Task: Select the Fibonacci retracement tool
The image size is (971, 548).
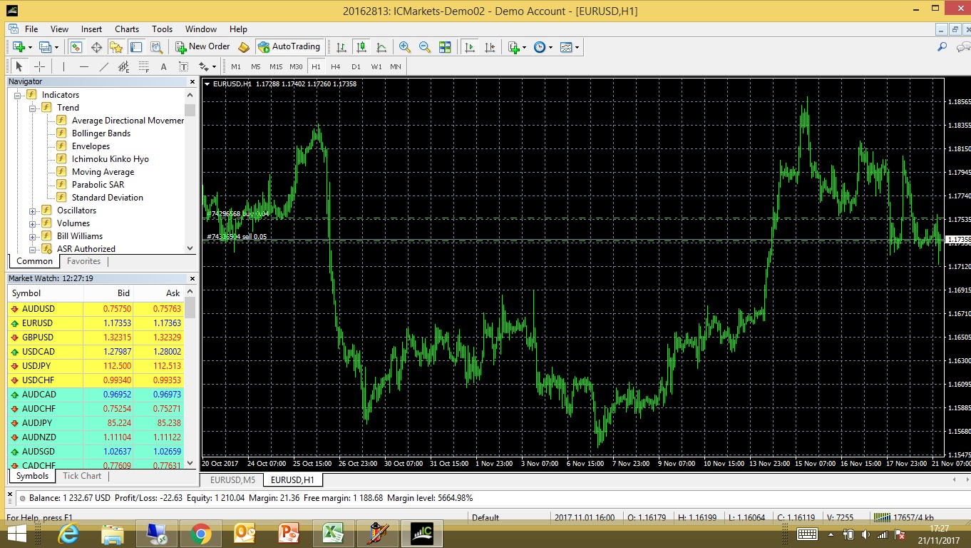Action: click(x=143, y=66)
